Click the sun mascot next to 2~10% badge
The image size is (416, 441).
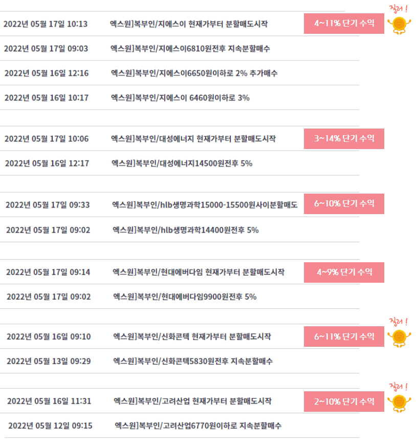point(399,403)
